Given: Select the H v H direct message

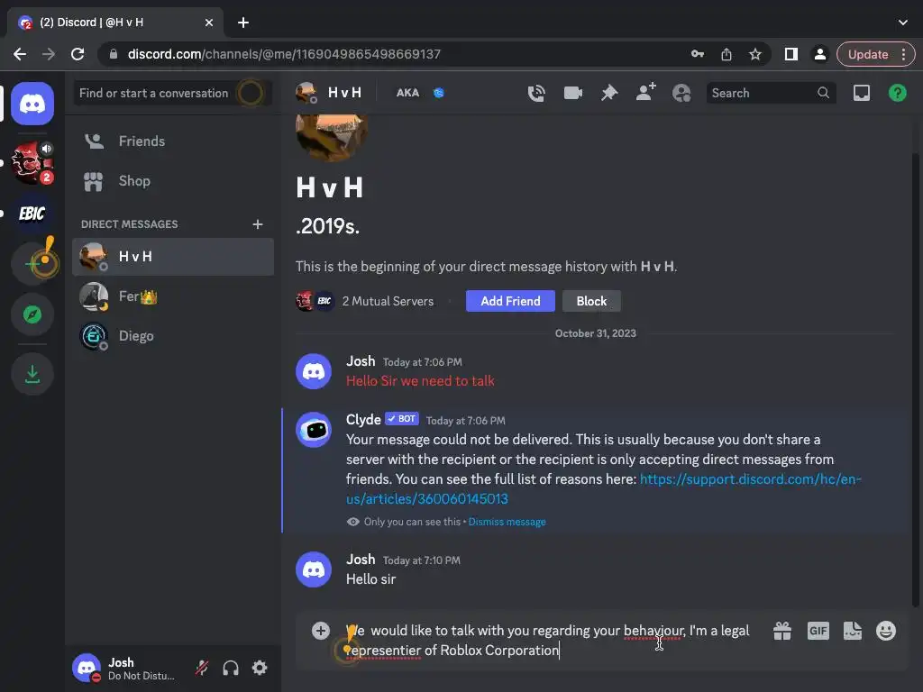Looking at the screenshot, I should tap(173, 257).
